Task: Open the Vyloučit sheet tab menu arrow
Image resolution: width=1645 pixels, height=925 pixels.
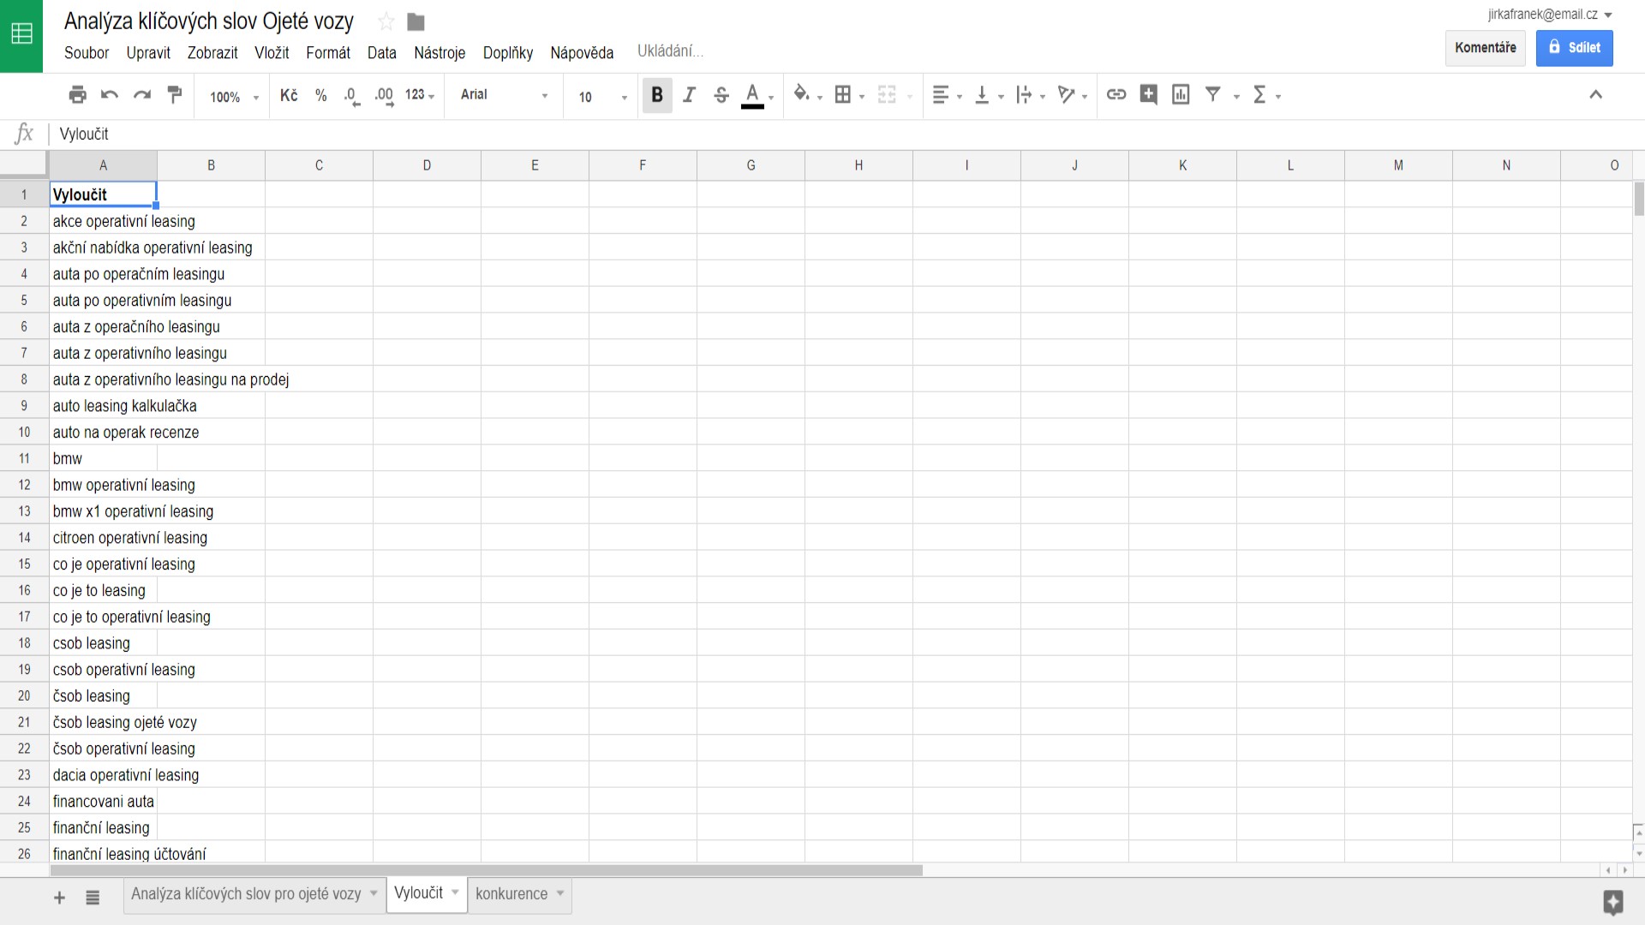Action: click(455, 892)
